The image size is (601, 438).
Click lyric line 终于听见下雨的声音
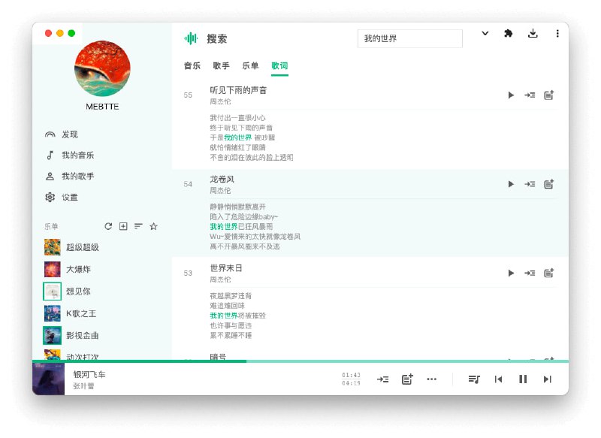coord(241,128)
